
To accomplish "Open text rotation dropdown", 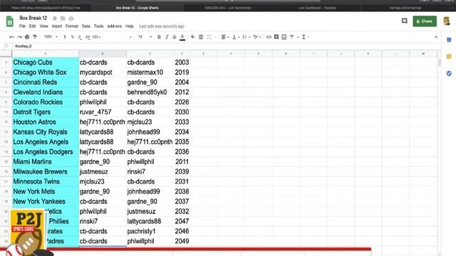I will (x=256, y=37).
